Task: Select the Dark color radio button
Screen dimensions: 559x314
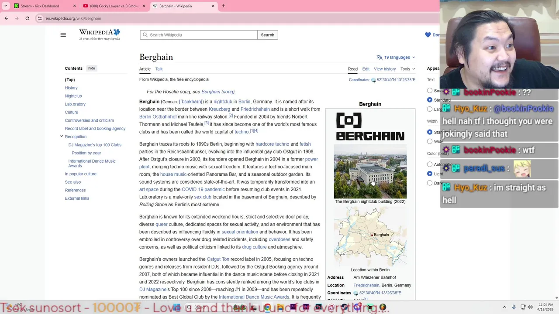Action: (x=430, y=183)
